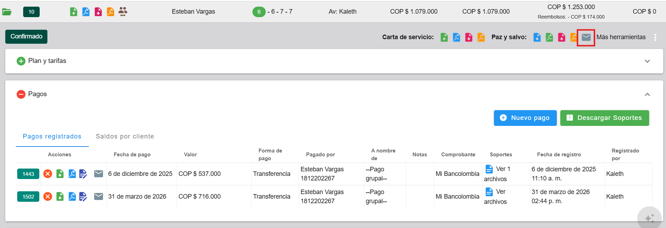Click the Descargar Soportes button
Screen dimensions: 666x228
(604, 118)
